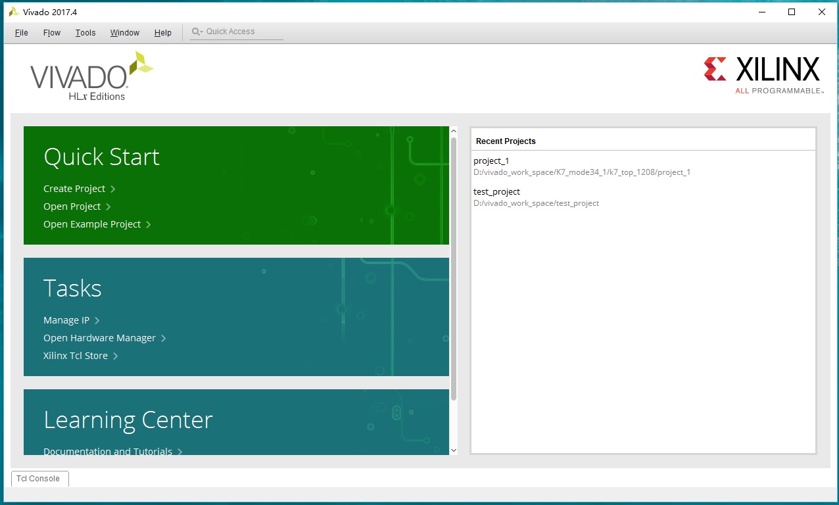Viewport: 839px width, 505px height.
Task: Click the Xilinx logo
Action: [763, 75]
